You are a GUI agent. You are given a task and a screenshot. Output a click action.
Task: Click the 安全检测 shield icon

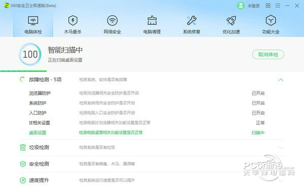click(23, 164)
